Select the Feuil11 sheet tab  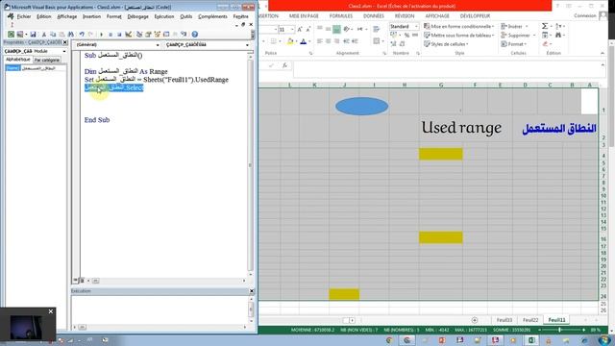556,320
